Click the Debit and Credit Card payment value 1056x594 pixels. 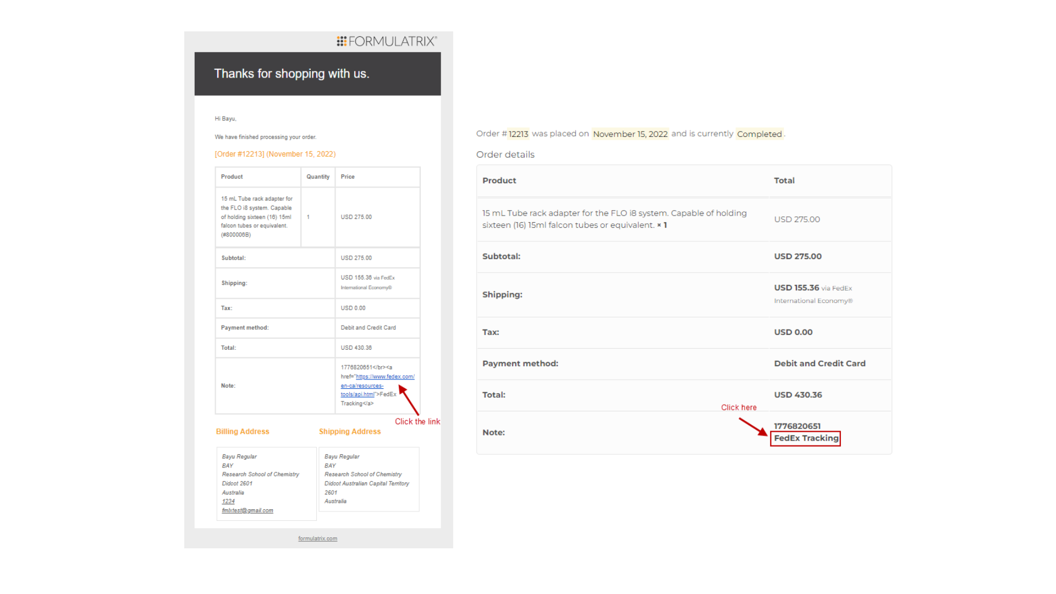[820, 364]
